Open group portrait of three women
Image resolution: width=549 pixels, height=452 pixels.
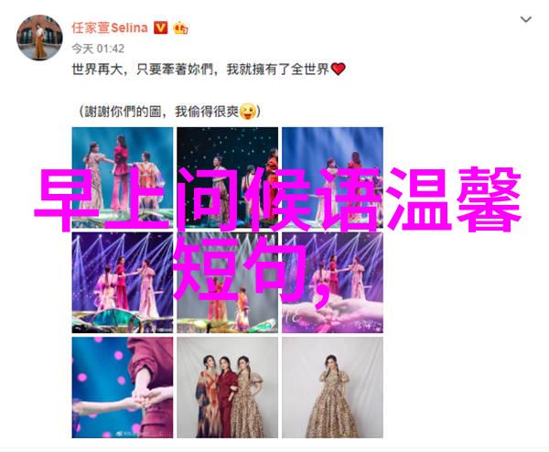[x=228, y=388]
